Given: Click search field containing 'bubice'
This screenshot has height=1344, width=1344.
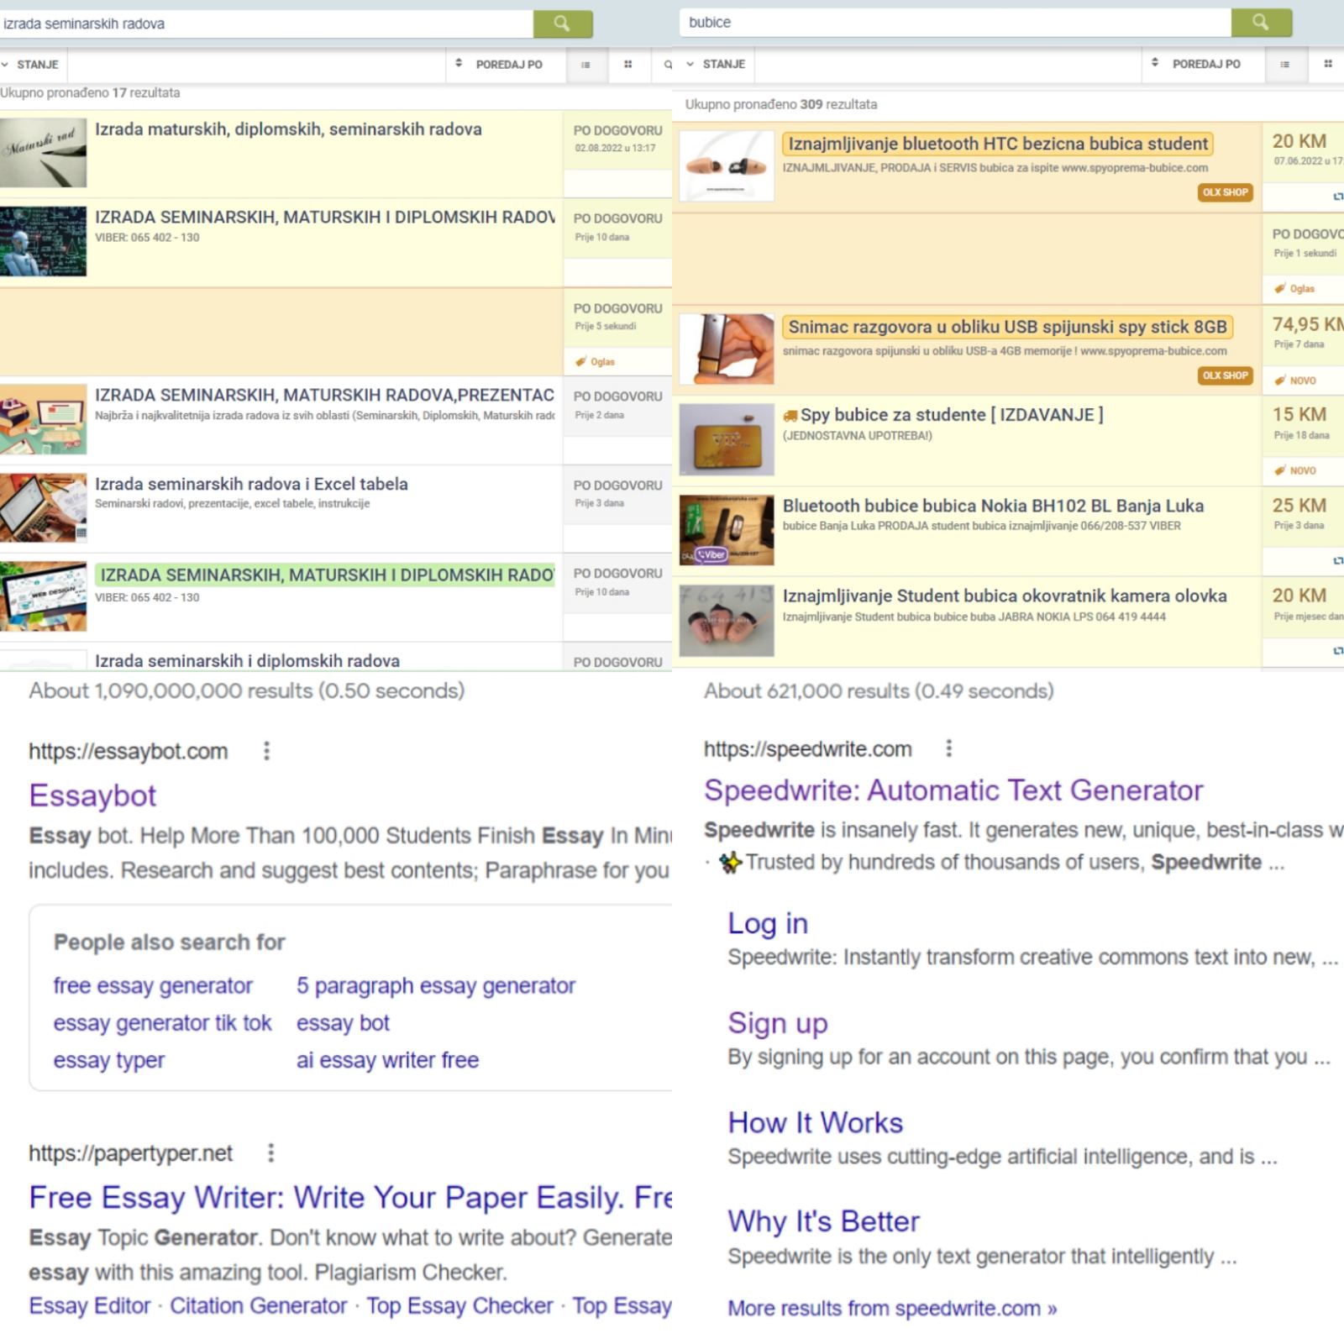Looking at the screenshot, I should tap(955, 23).
